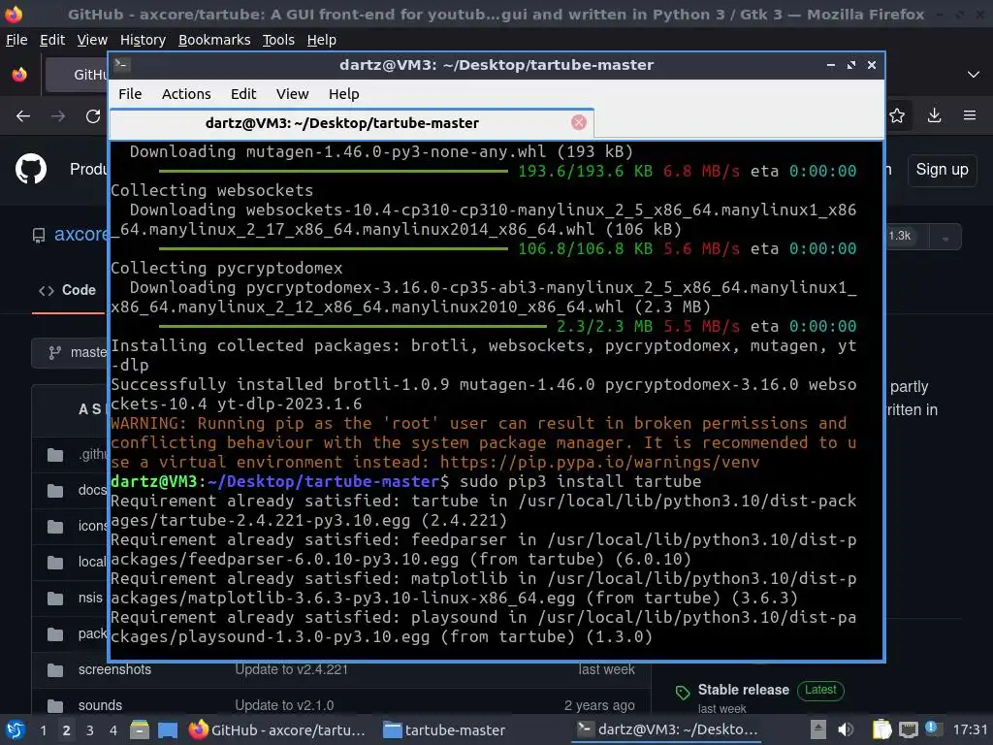
Task: Open the Firefox Help menu
Action: tap(322, 40)
